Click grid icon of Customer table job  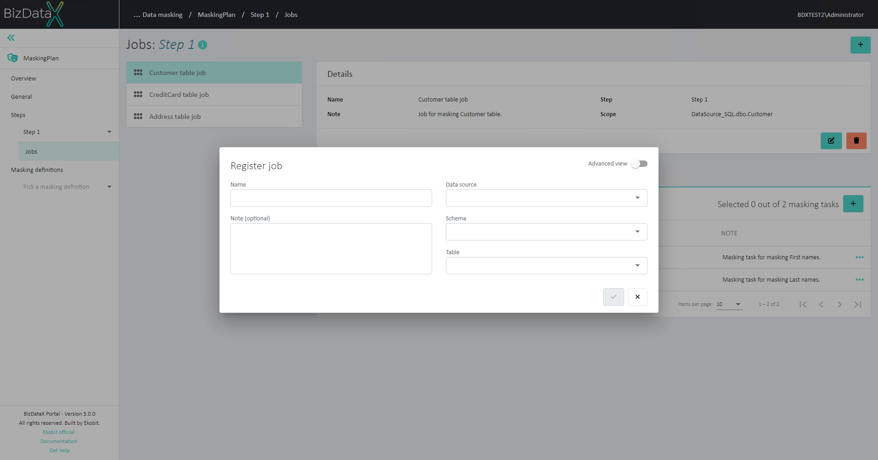(138, 73)
